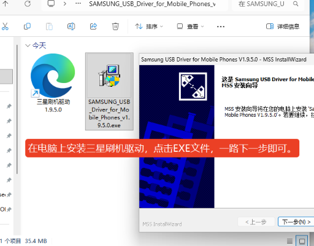The height and width of the screenshot is (246, 314).
Task: Open the toolbar more options ellipsis
Action: pyautogui.click(x=221, y=26)
